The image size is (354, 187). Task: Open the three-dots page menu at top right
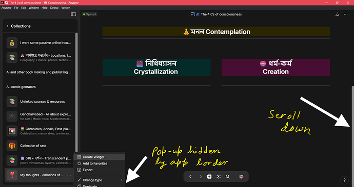tap(346, 14)
